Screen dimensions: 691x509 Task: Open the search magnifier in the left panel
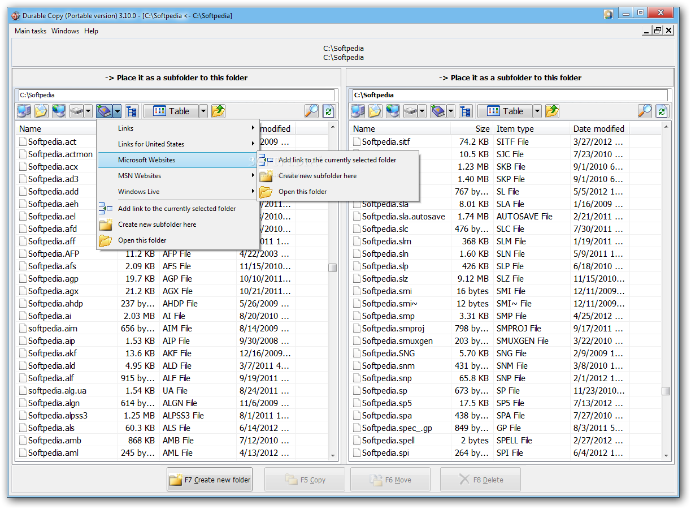312,111
